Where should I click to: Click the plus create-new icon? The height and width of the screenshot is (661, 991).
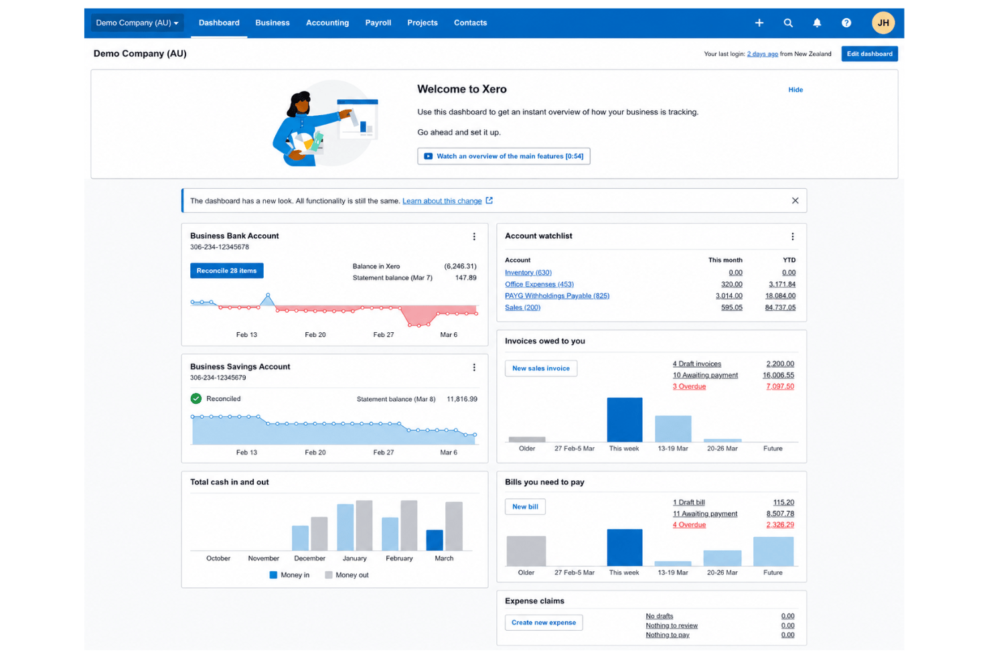[759, 23]
